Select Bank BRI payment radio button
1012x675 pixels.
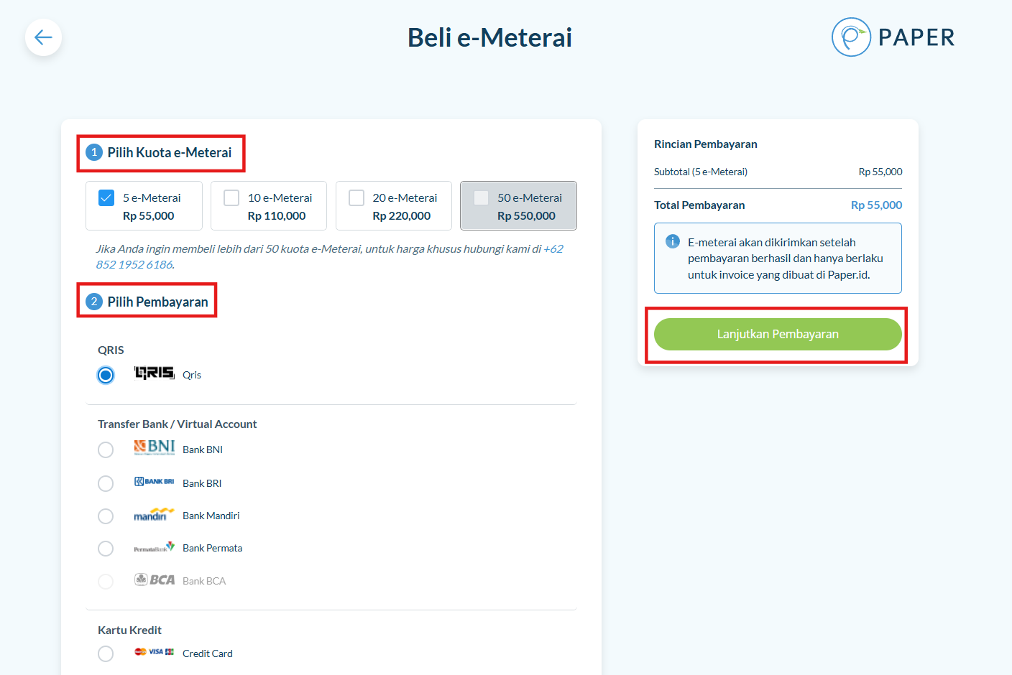106,483
